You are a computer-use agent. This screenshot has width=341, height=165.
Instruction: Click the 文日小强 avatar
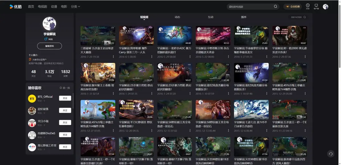(x=32, y=123)
